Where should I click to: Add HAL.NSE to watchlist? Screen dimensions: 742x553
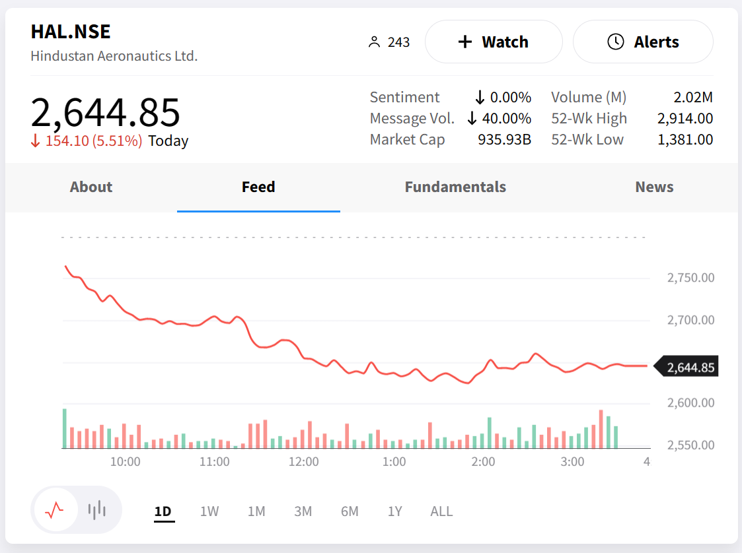[494, 42]
